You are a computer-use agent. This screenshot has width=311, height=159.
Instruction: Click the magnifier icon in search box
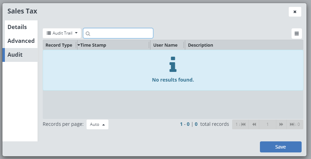point(88,34)
